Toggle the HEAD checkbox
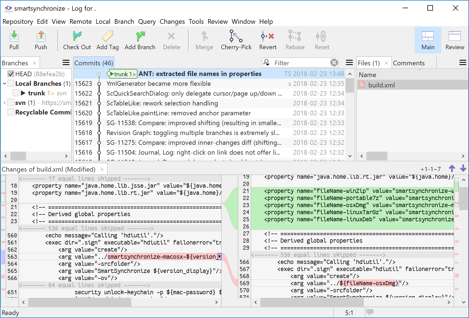This screenshot has width=469, height=318. click(x=11, y=74)
